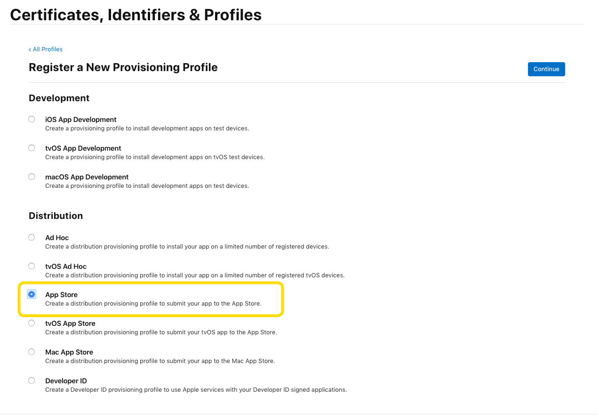
Task: Click the Distribution section heading
Action: pos(56,216)
